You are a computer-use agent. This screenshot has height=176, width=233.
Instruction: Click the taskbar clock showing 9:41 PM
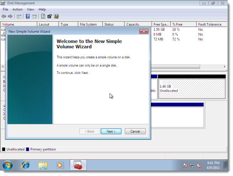click(213, 165)
